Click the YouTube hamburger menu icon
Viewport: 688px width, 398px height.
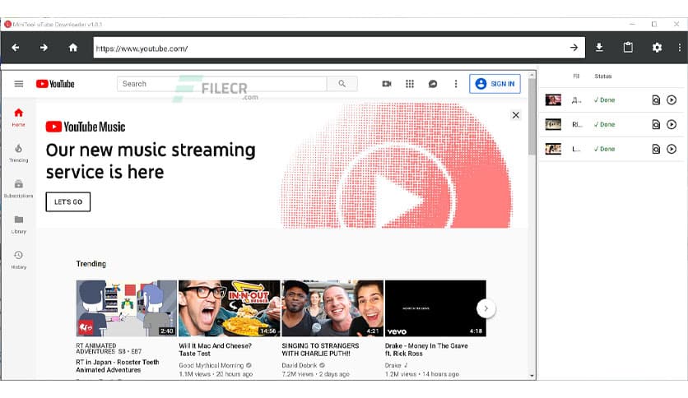(x=19, y=84)
